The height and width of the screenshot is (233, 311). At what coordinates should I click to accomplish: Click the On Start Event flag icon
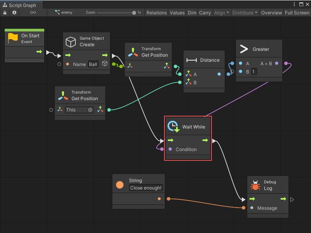12,37
